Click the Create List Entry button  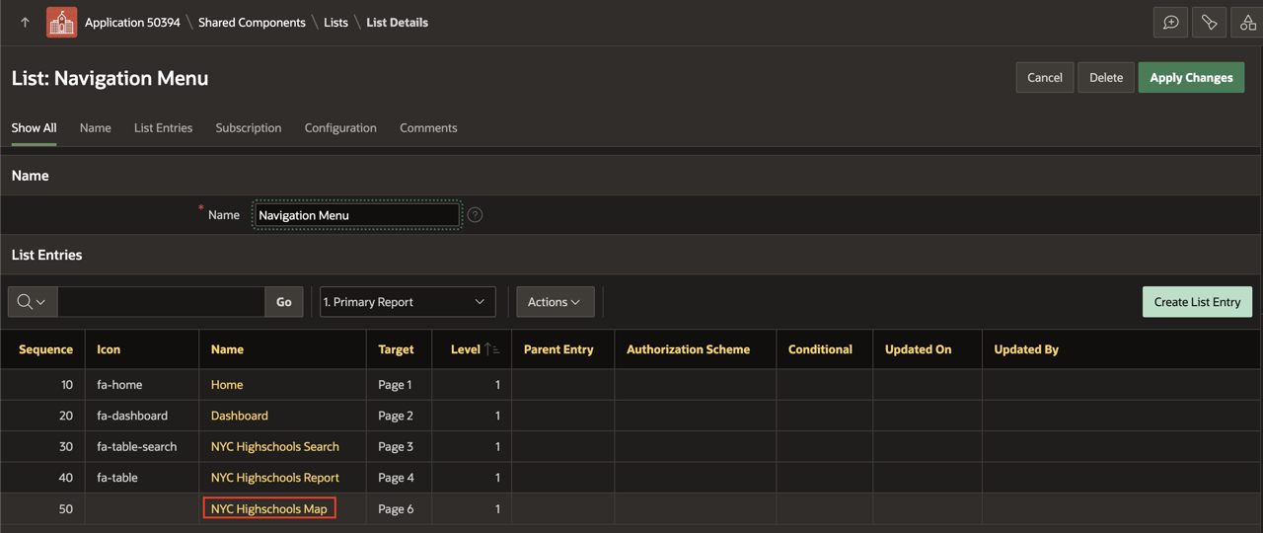tap(1197, 302)
